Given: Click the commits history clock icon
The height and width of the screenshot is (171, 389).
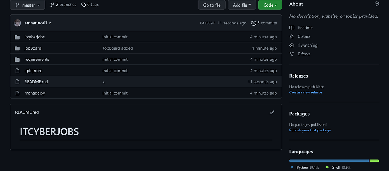Looking at the screenshot, I should click(254, 23).
